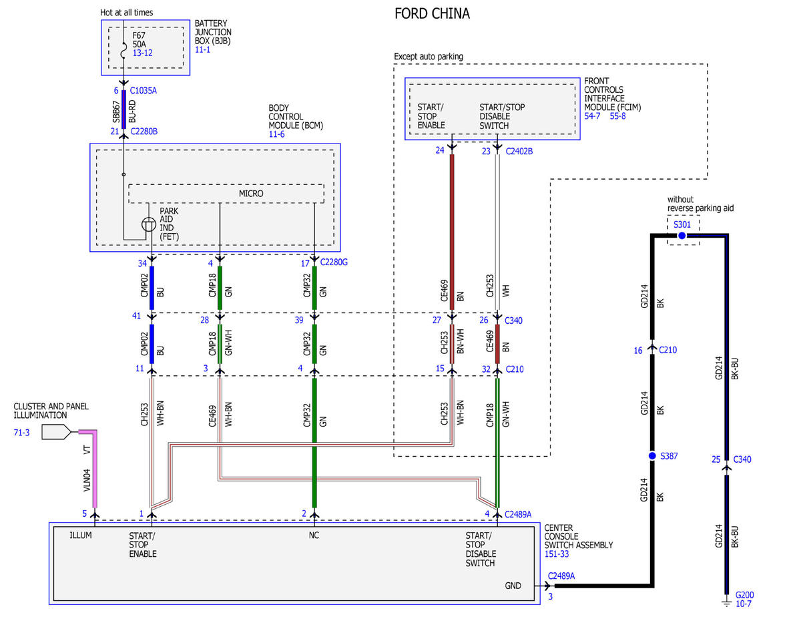Click pin number 27 on CE469 wire
801x619 pixels.
[437, 321]
